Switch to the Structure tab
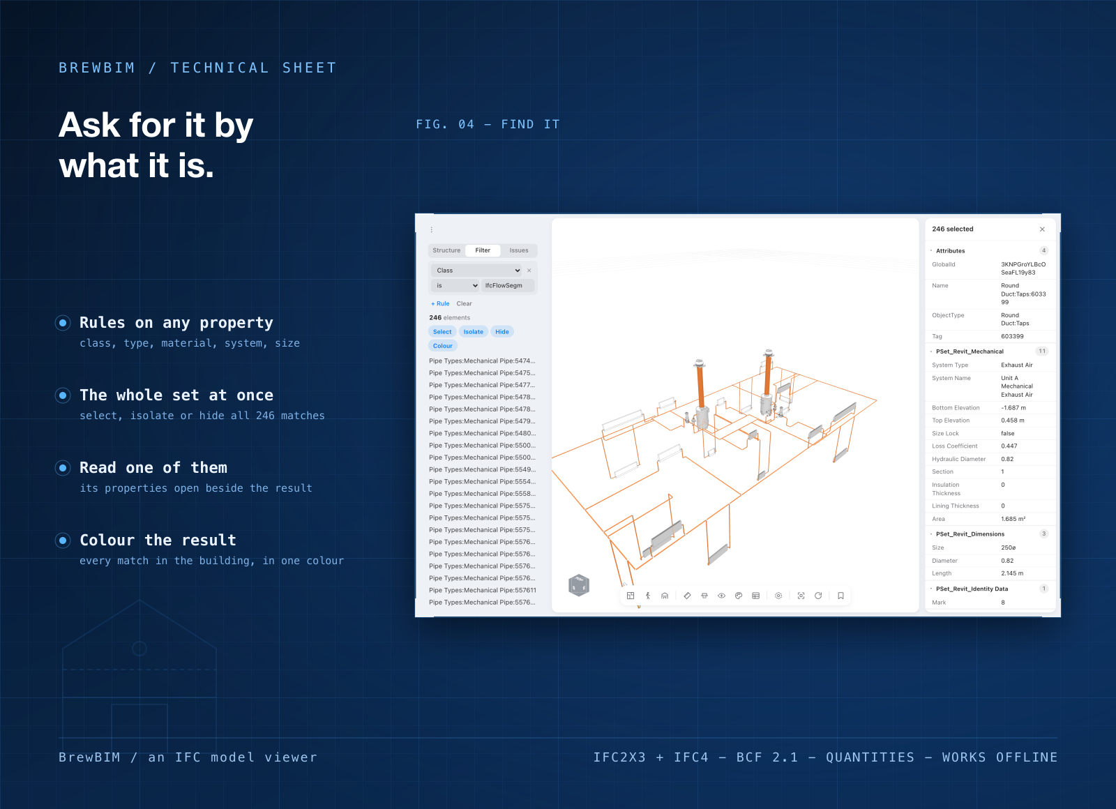This screenshot has height=809, width=1116. pos(446,250)
